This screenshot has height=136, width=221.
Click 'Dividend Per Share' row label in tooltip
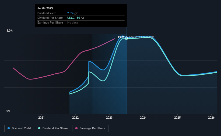(x=50, y=18)
